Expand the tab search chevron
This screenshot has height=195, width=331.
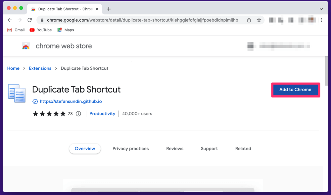(x=321, y=9)
